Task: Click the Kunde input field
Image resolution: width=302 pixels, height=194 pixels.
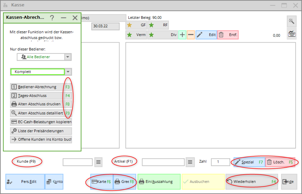Action: 78,162
